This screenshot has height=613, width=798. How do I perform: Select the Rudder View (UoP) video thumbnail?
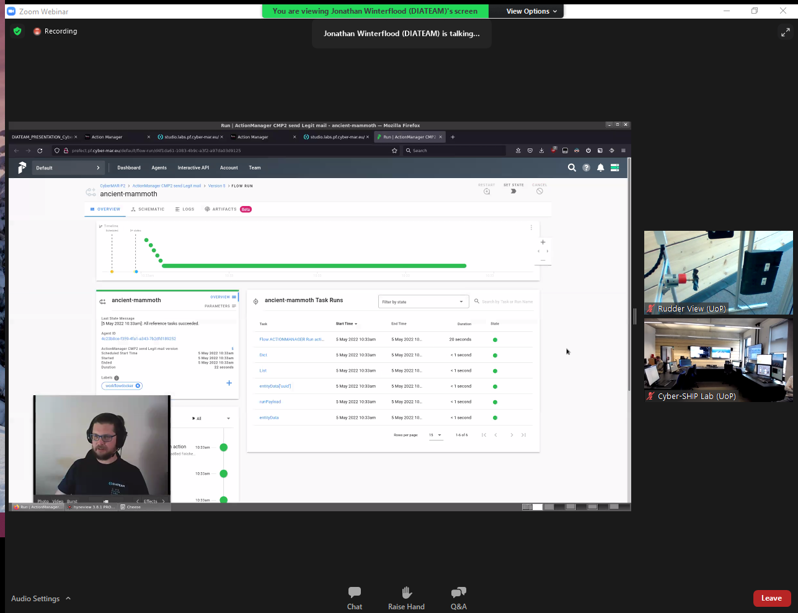coord(718,272)
